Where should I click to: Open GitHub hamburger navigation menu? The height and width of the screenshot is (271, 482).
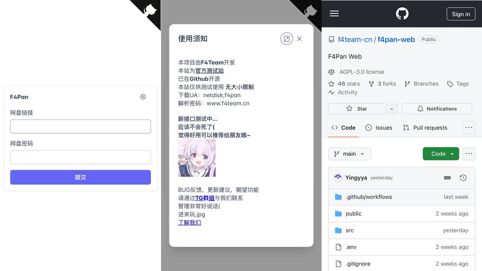pos(334,14)
